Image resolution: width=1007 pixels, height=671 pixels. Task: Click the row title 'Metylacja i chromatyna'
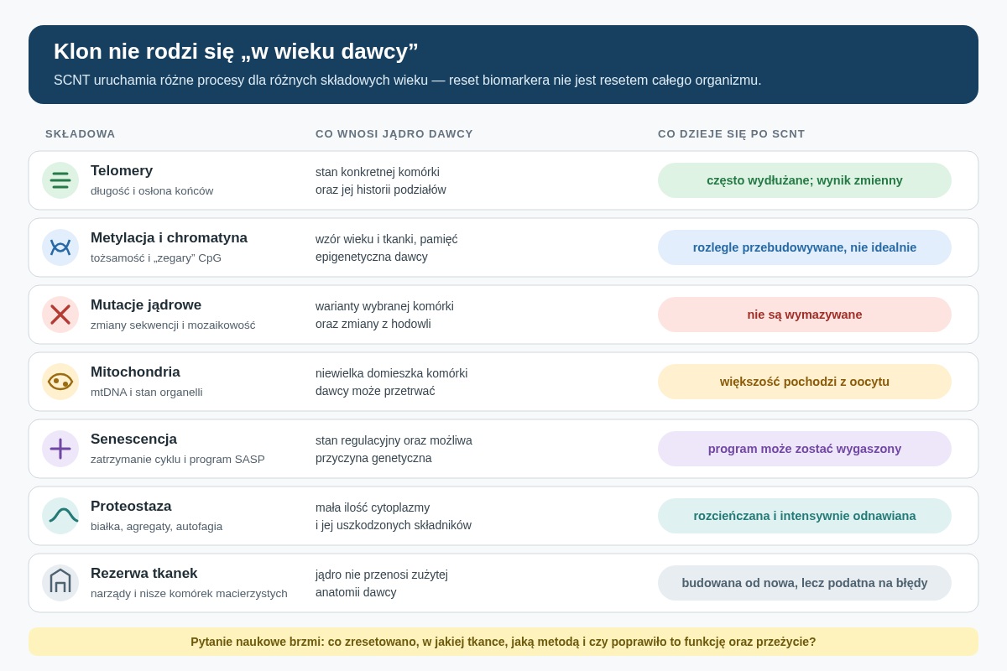click(169, 238)
